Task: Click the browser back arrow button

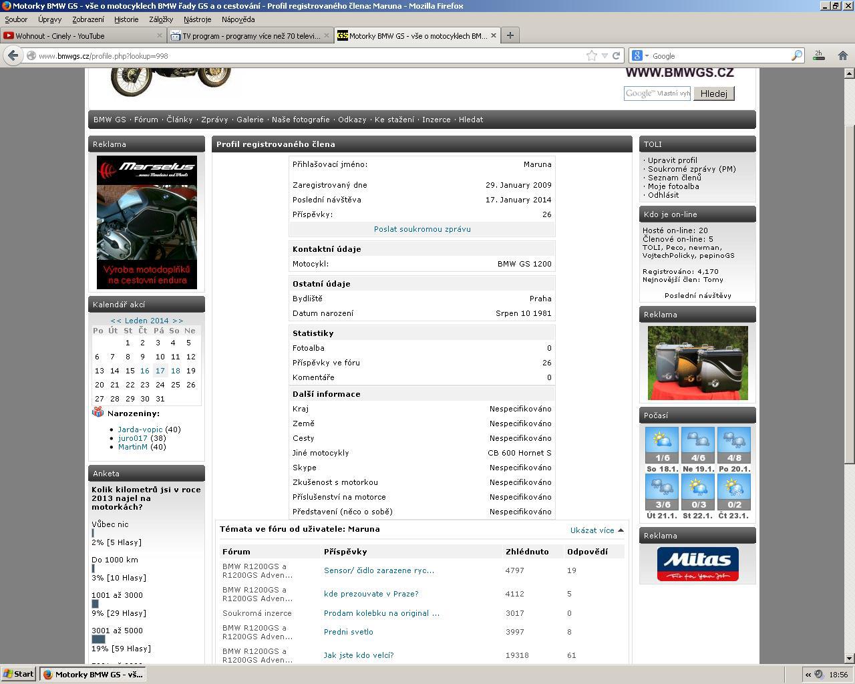Action: click(x=13, y=55)
